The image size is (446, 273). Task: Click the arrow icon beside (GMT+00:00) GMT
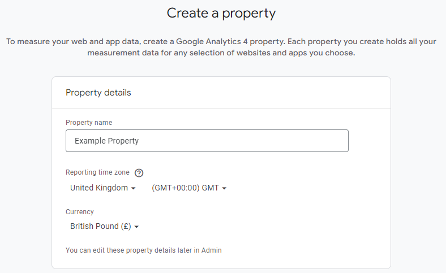click(x=224, y=188)
